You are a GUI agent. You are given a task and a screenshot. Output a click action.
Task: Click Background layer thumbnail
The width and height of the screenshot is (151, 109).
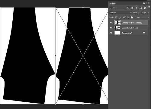(x=117, y=33)
